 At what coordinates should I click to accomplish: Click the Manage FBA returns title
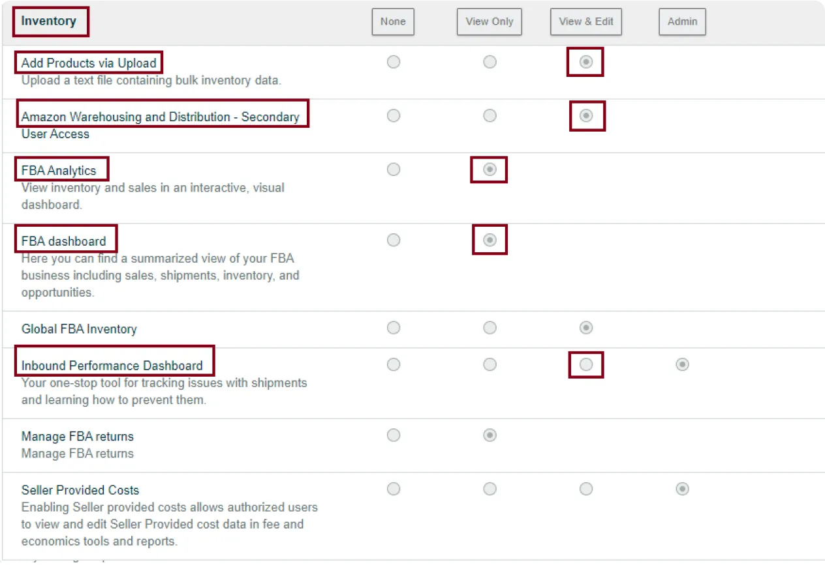[77, 436]
